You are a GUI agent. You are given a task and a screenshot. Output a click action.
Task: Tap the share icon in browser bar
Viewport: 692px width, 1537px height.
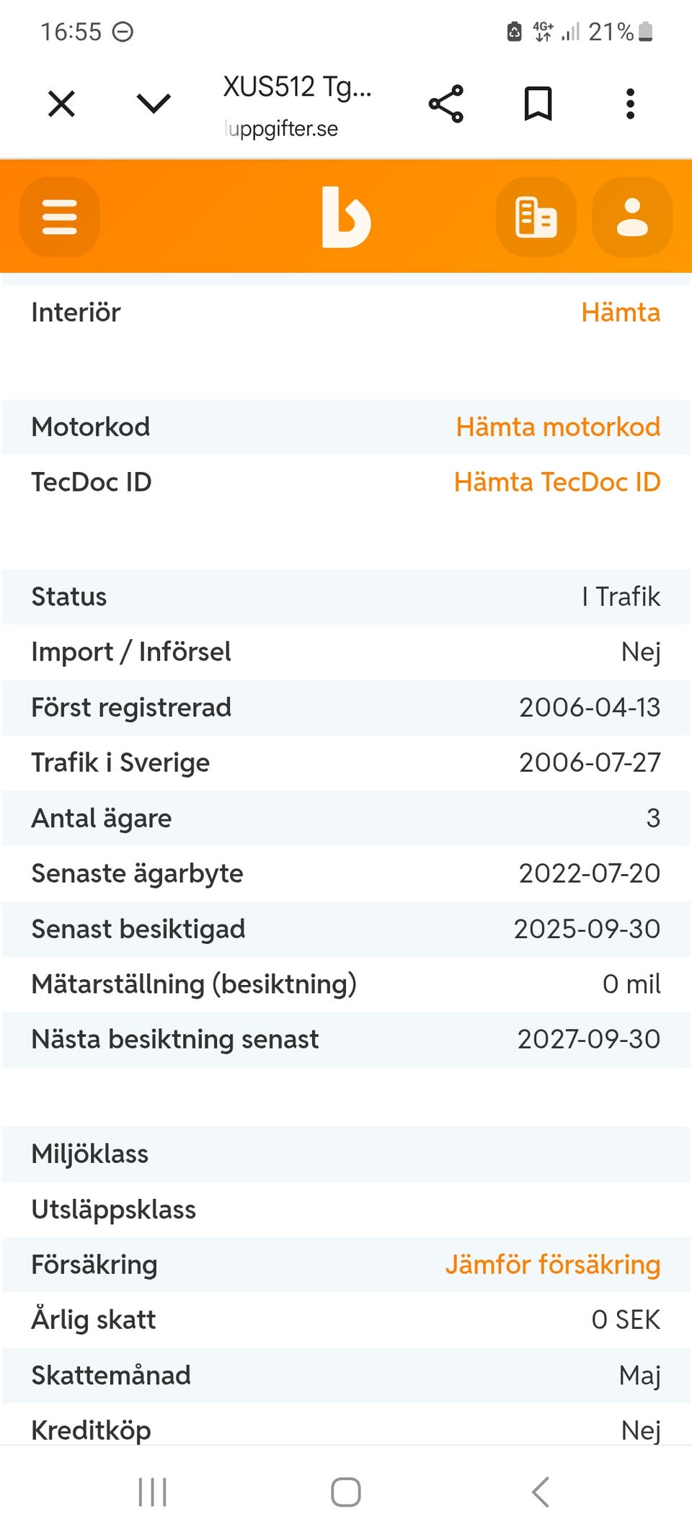coord(446,104)
